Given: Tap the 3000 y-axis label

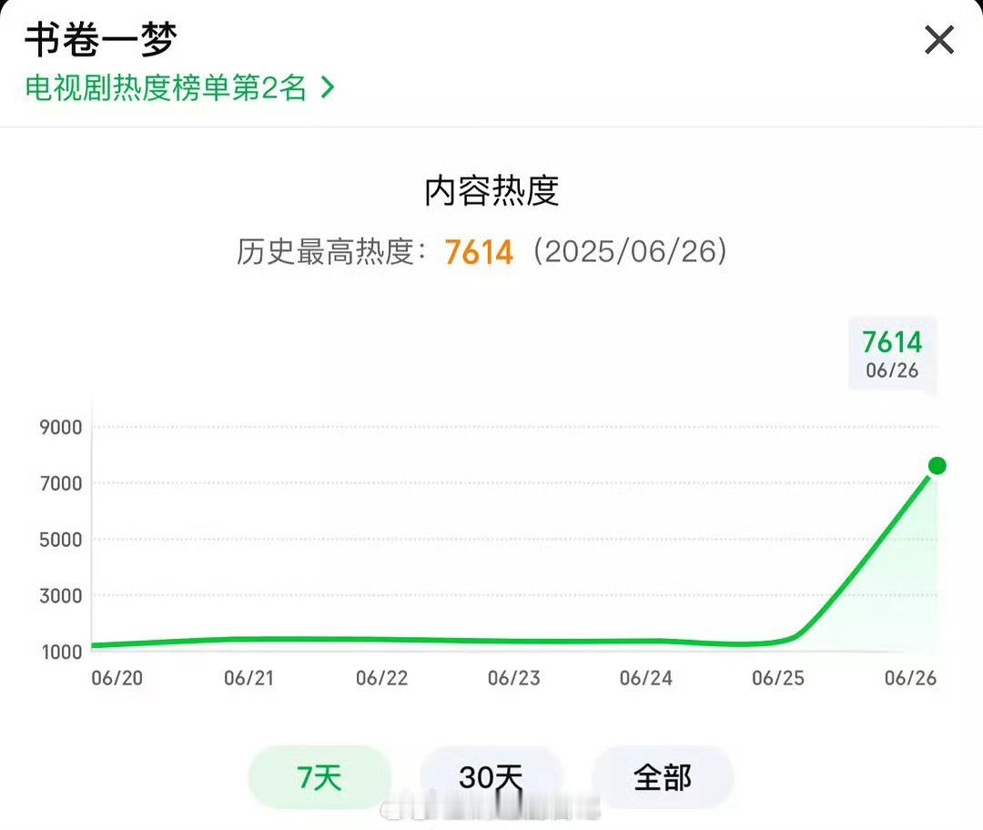Looking at the screenshot, I should [61, 595].
